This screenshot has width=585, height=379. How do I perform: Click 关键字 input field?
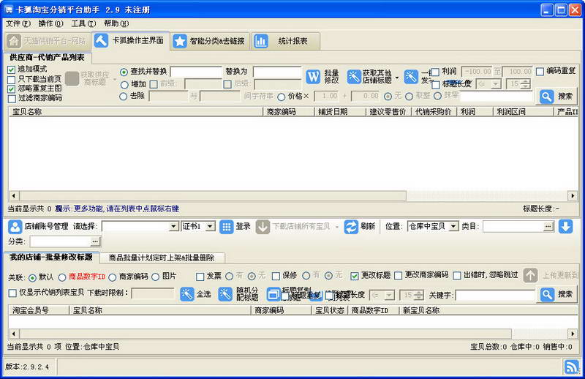coord(495,296)
